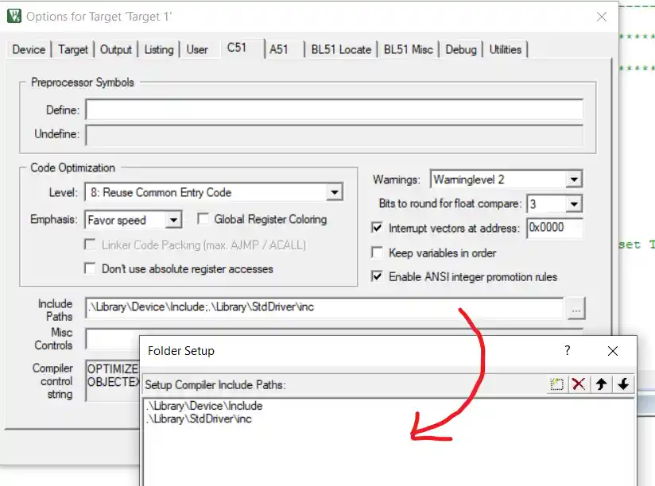Check Keep variables in order
Screen dimensions: 655x486
(378, 253)
